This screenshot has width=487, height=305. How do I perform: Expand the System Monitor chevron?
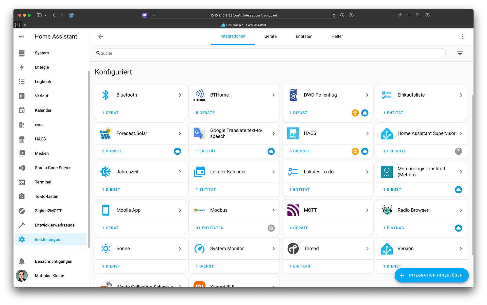[273, 249]
